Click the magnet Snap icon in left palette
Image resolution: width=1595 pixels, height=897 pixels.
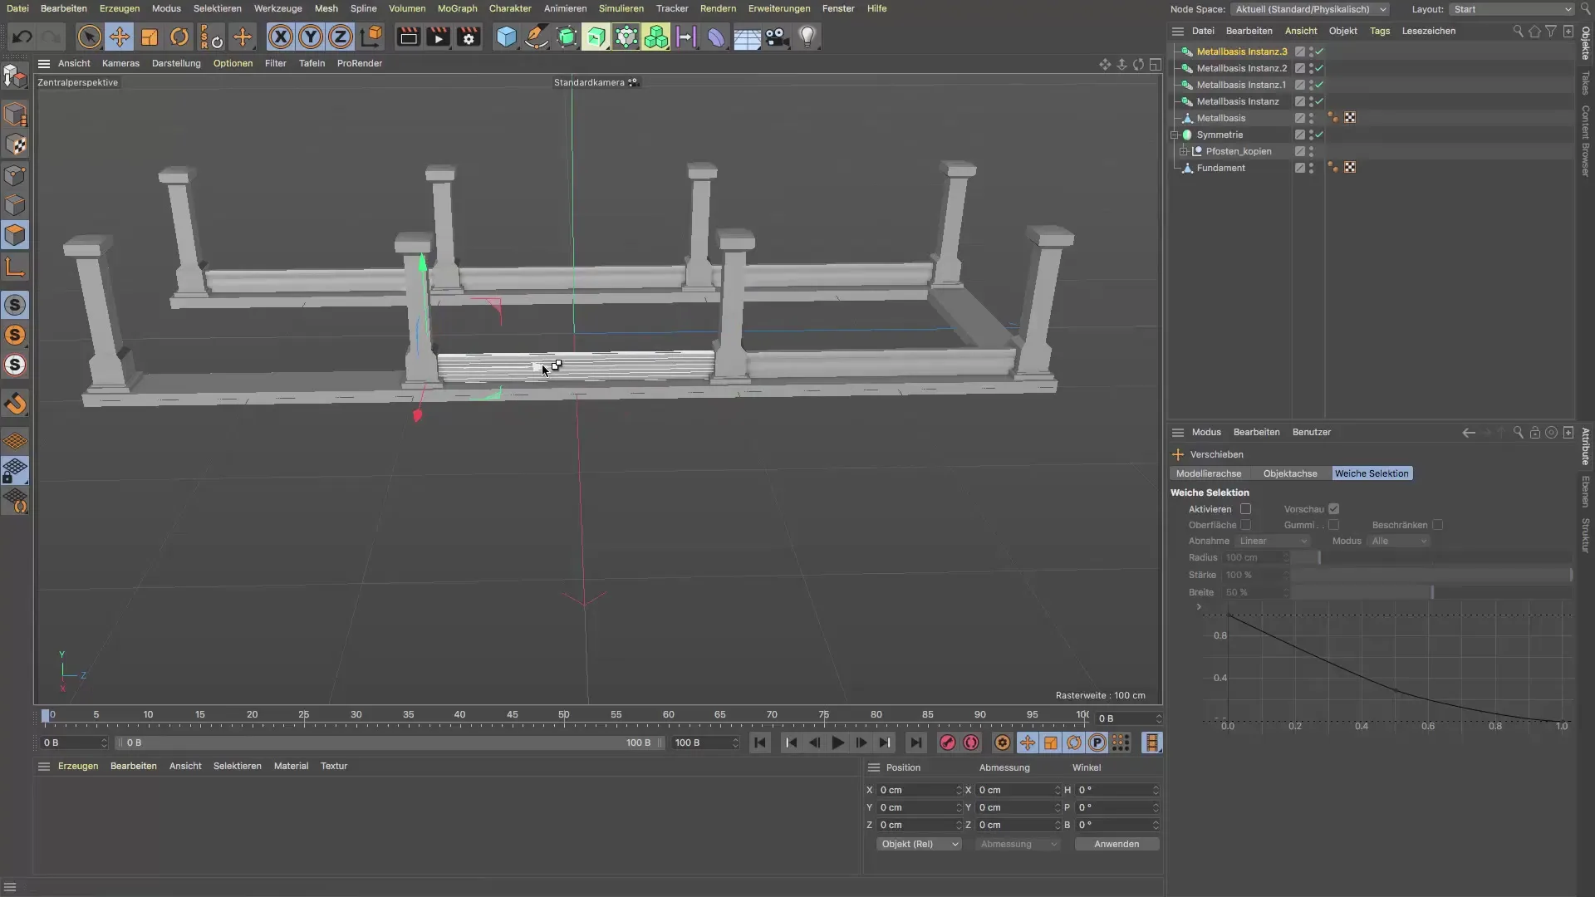tap(15, 404)
